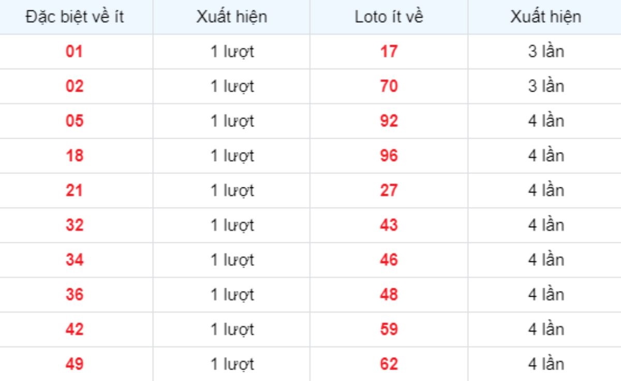The width and height of the screenshot is (621, 381).
Task: Select loto number 17
Action: 389,52
